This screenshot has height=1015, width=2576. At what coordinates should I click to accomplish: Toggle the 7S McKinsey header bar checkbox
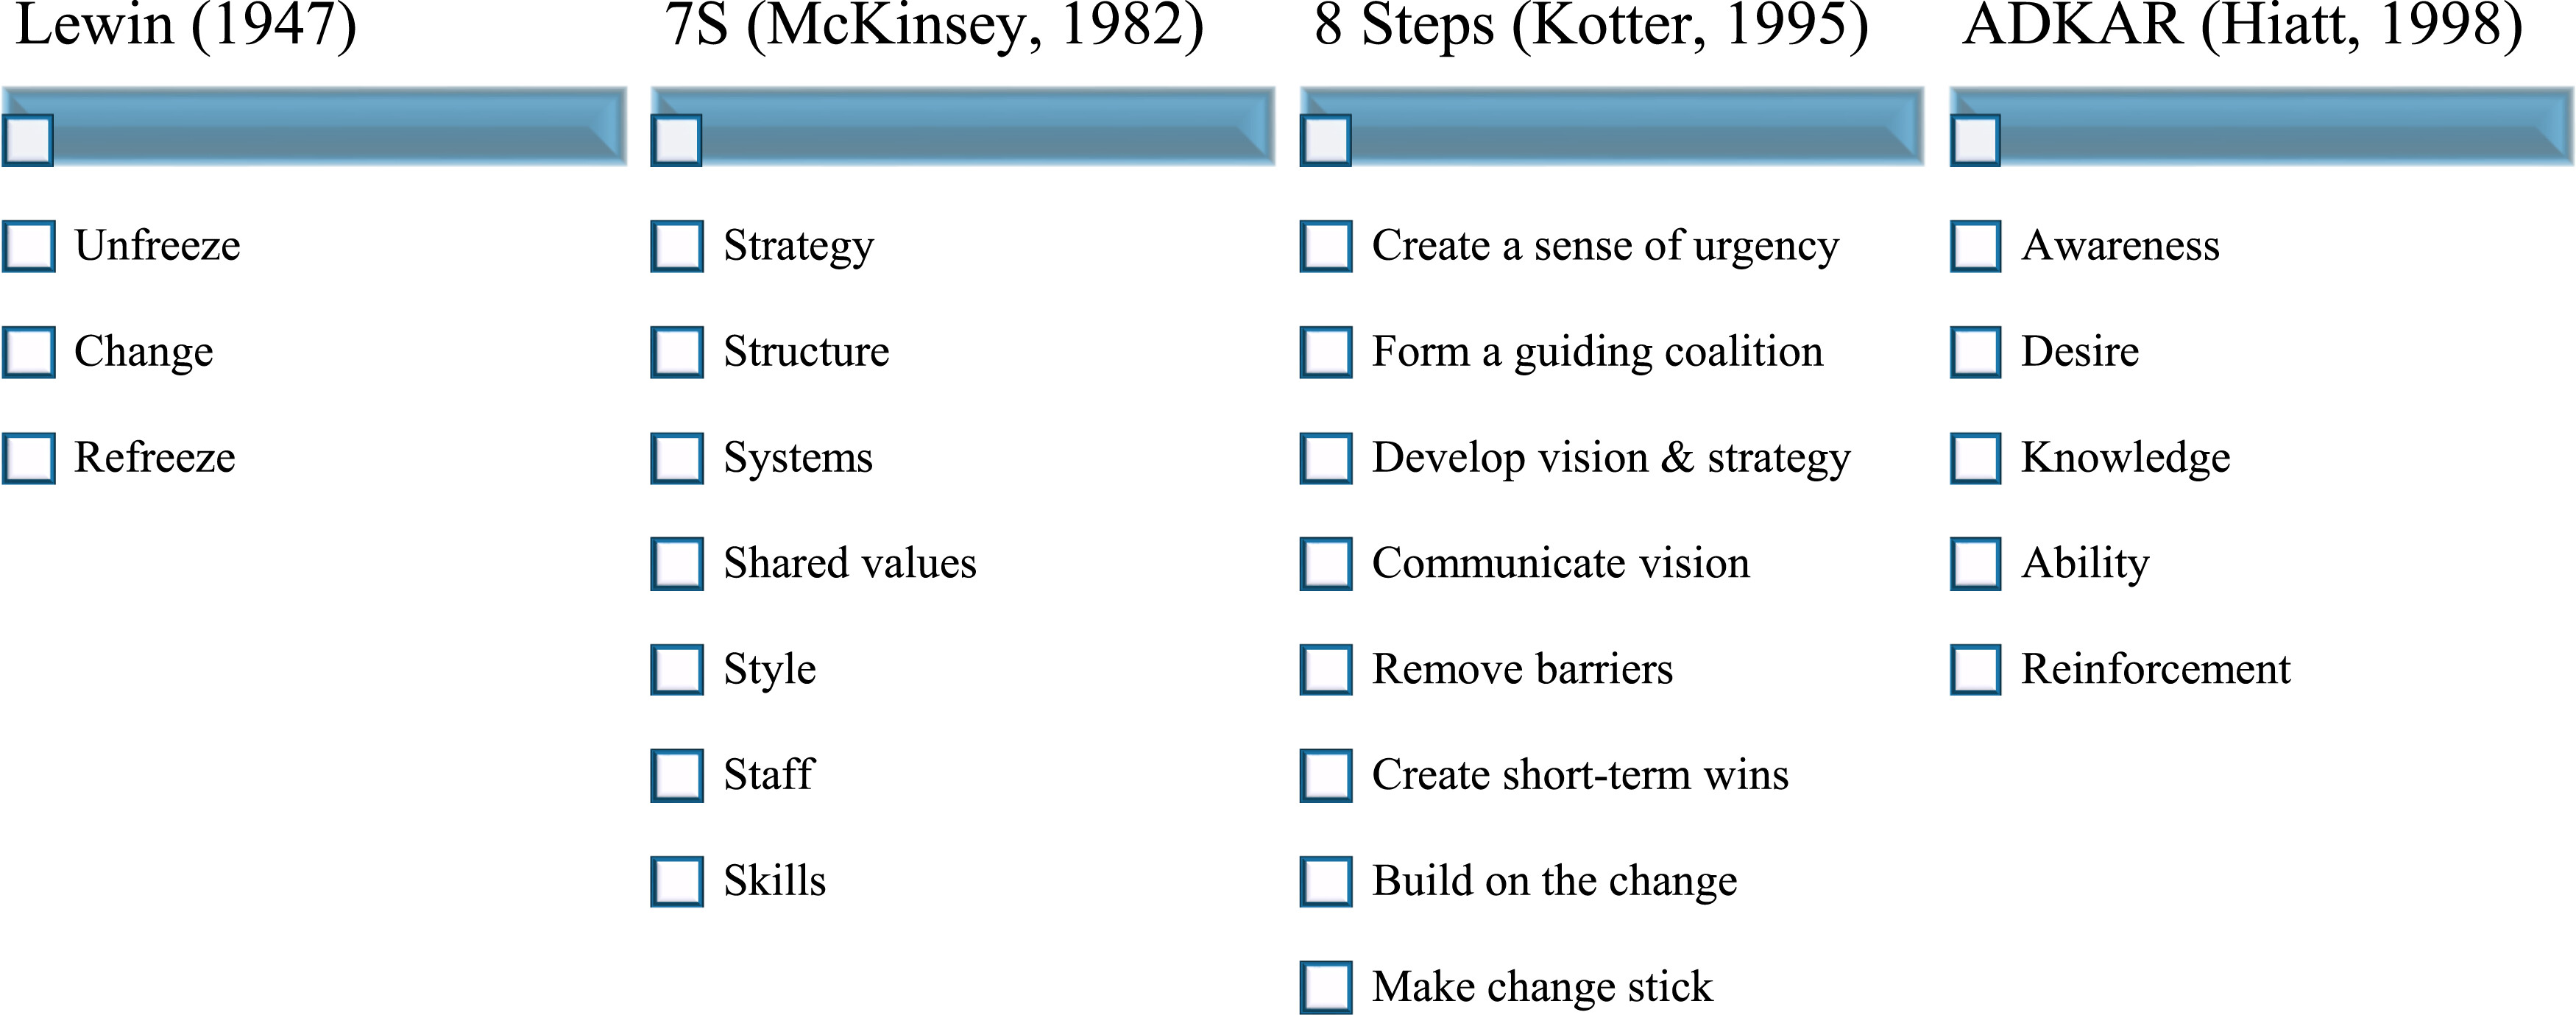coord(677,140)
